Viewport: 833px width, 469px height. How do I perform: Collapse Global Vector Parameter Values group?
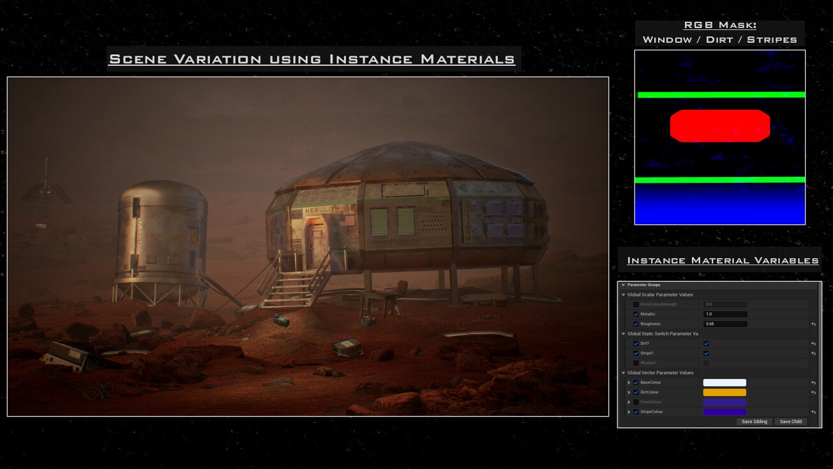623,373
